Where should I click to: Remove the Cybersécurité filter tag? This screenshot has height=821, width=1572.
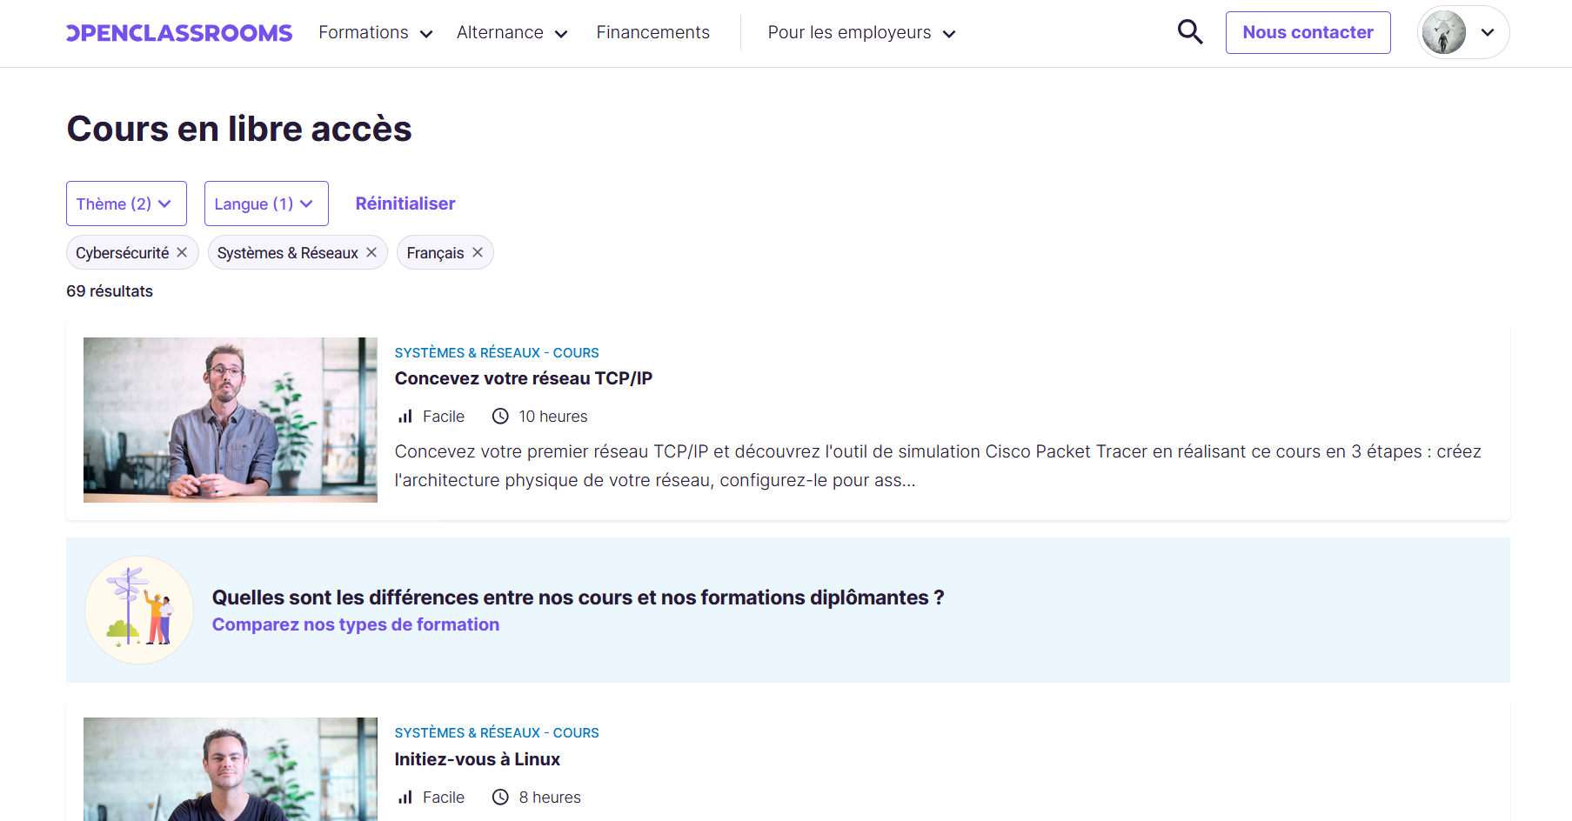[182, 252]
